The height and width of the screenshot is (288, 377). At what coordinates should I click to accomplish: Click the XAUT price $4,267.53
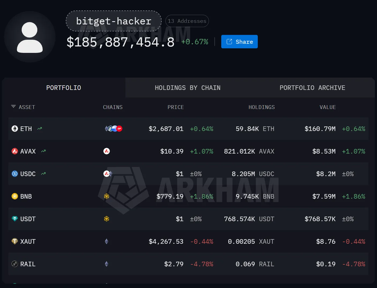tap(166, 242)
